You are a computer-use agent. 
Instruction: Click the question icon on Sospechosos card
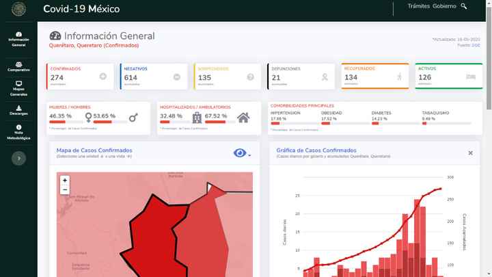point(250,77)
